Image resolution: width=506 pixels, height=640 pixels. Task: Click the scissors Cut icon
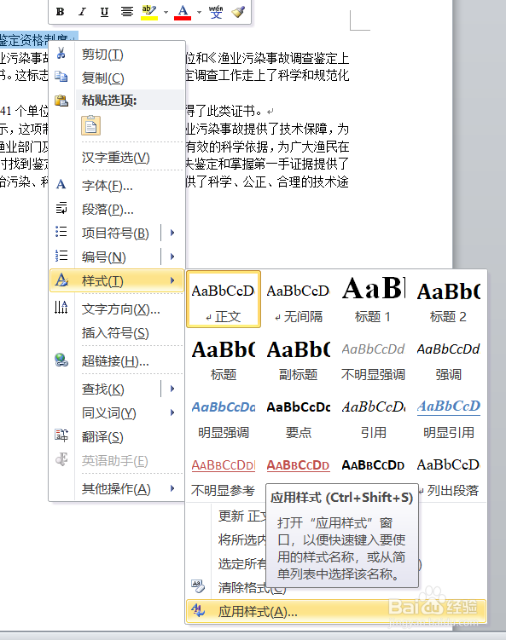click(61, 53)
